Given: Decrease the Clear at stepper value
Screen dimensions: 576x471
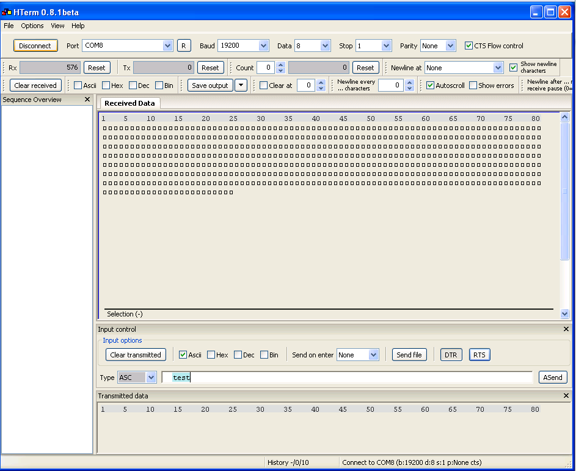Looking at the screenshot, I should click(x=321, y=88).
